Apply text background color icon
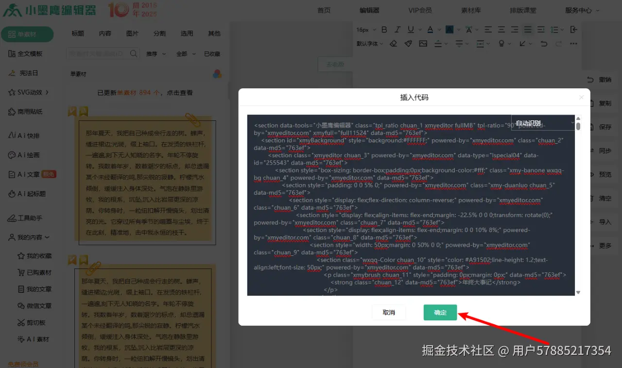The width and height of the screenshot is (622, 368). point(449,30)
